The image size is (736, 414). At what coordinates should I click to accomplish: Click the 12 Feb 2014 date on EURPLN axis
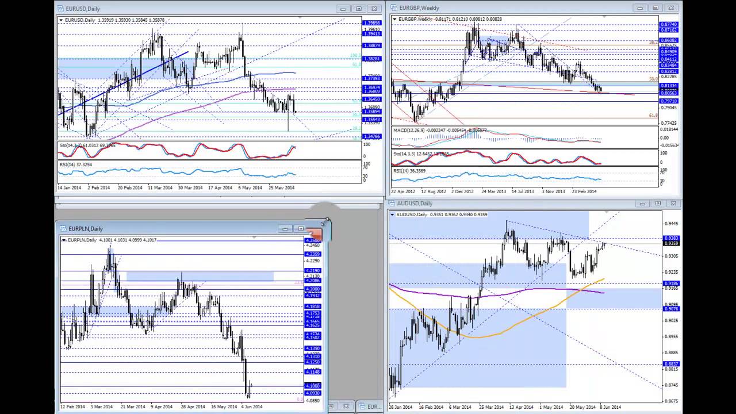tap(72, 406)
